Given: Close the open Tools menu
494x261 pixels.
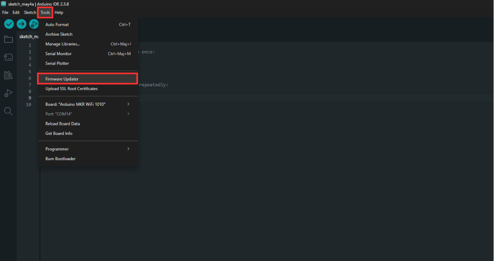Looking at the screenshot, I should [45, 12].
